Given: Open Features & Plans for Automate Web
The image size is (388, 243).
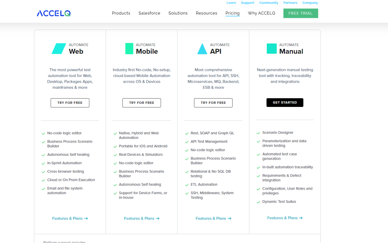Looking at the screenshot, I should (70, 218).
